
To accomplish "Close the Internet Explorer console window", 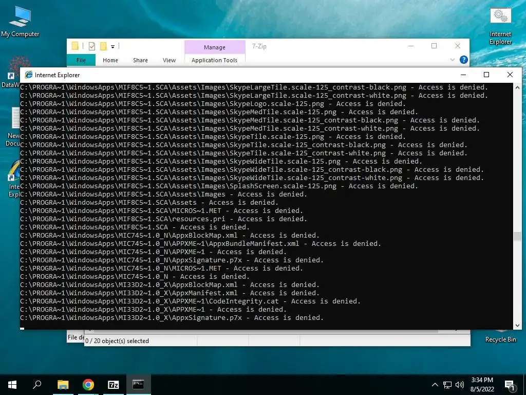I will click(510, 75).
